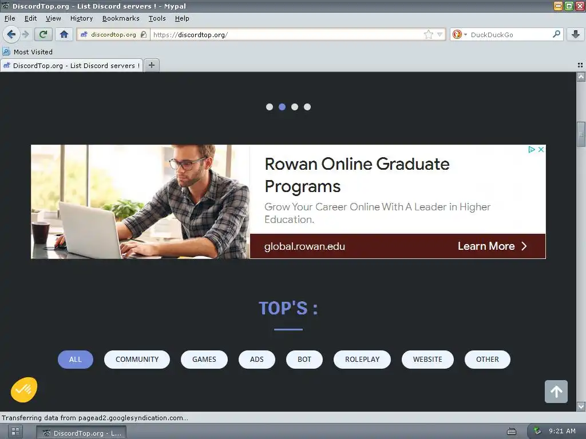The height and width of the screenshot is (439, 586).
Task: Open the URL history dropdown arrow
Action: [x=440, y=35]
